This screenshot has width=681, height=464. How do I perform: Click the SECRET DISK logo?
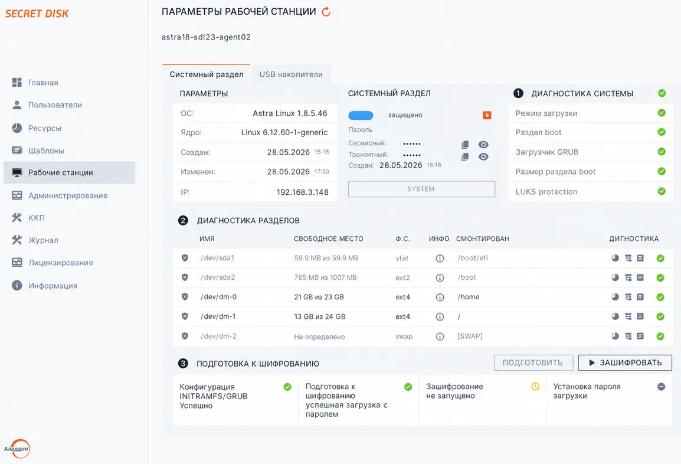[x=37, y=14]
